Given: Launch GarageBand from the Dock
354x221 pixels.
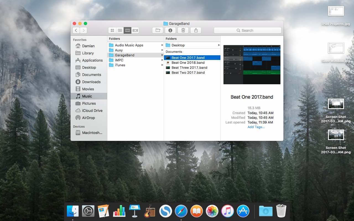Looking at the screenshot, I should [149, 211].
